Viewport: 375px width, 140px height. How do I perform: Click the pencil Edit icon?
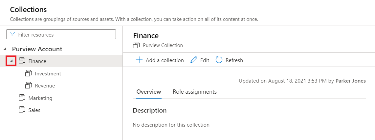[194, 60]
